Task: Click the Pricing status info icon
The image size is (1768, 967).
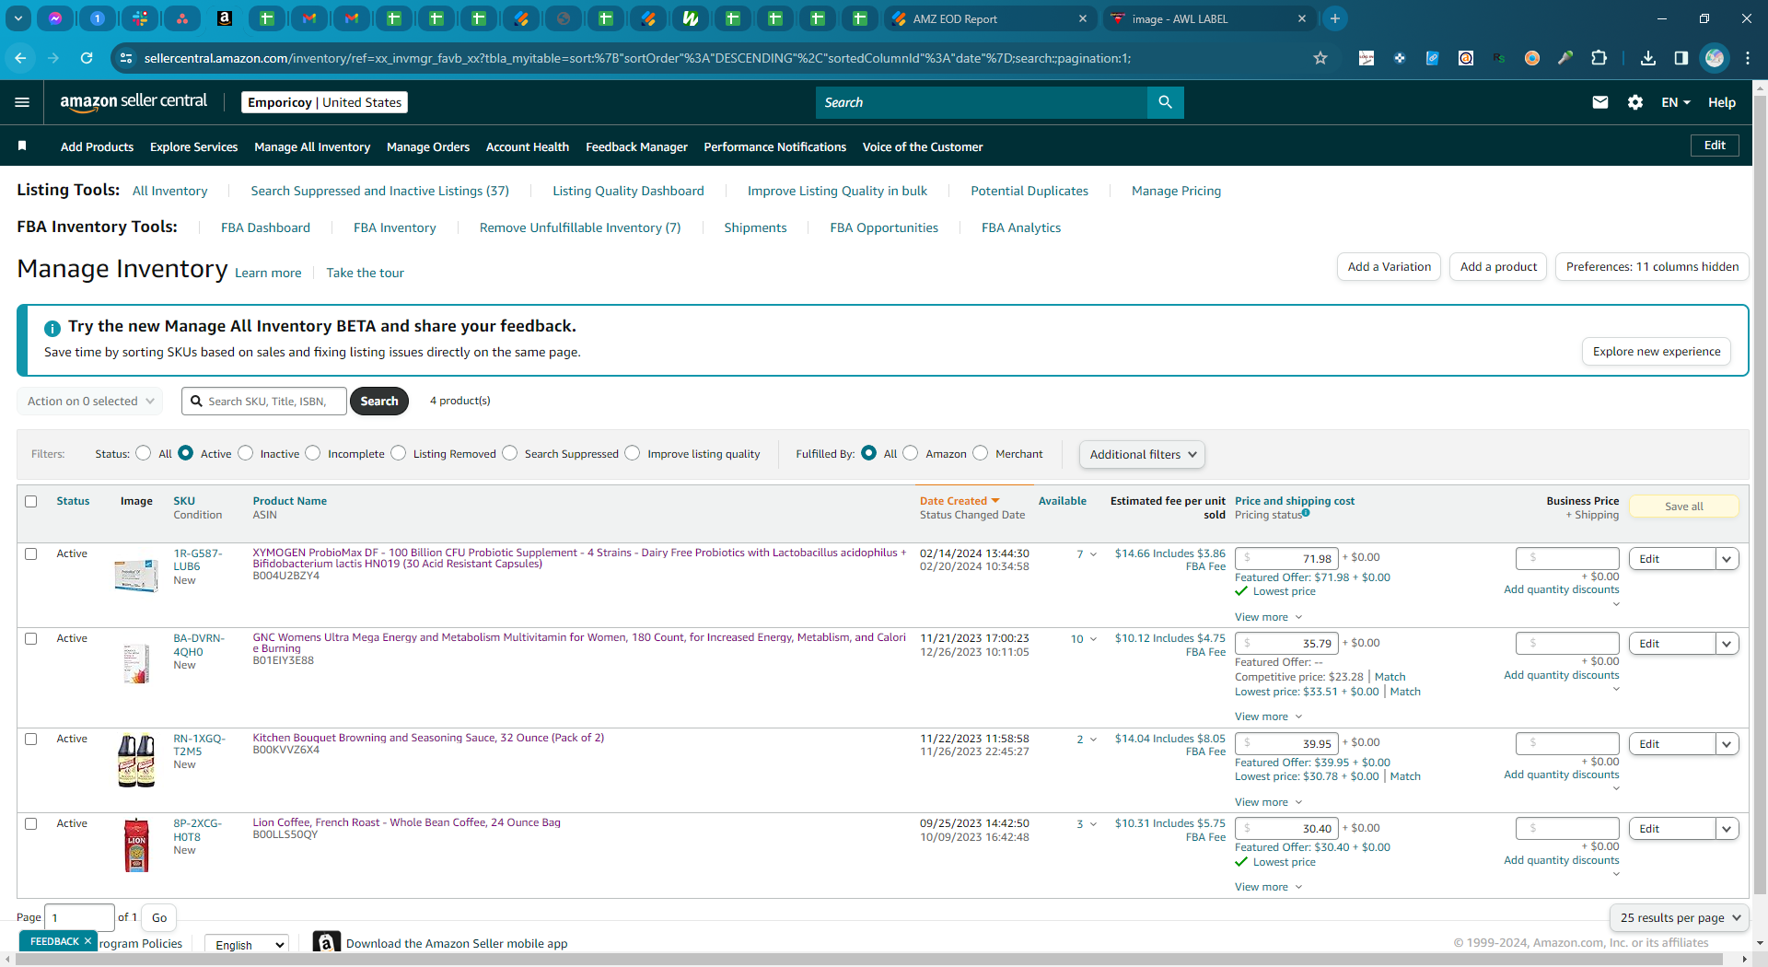Action: click(1306, 513)
